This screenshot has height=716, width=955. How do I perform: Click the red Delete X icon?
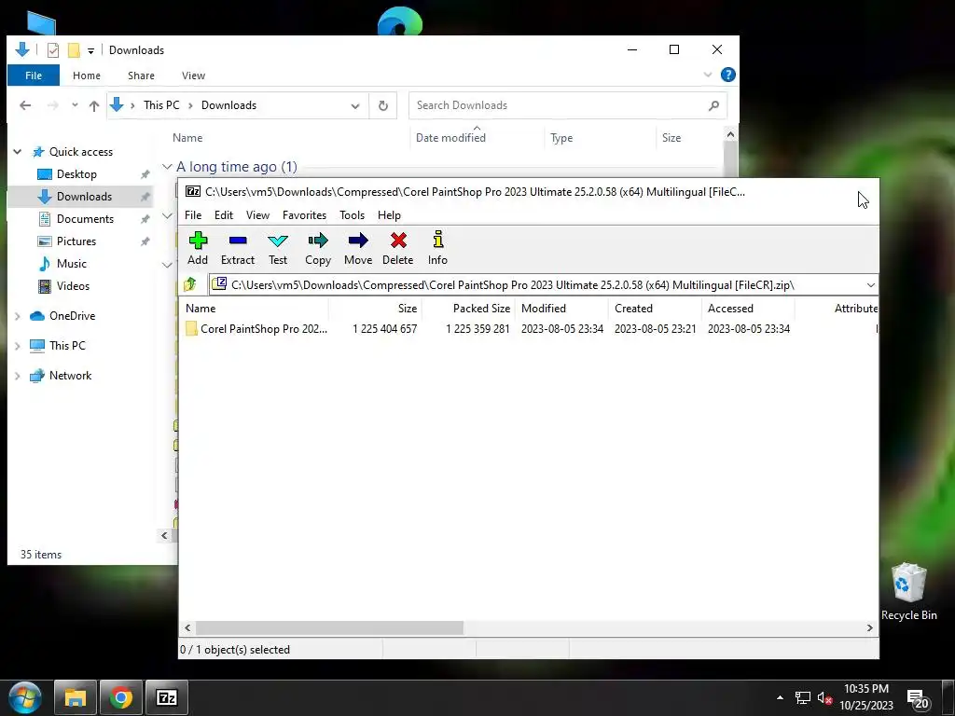coord(397,248)
